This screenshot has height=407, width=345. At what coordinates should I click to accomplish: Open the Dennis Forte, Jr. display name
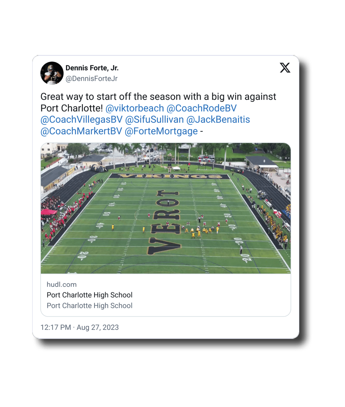92,68
